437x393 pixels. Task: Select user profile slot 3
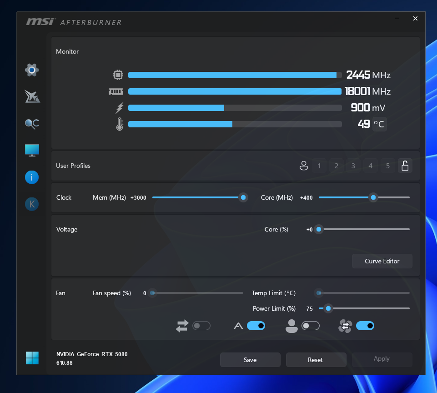pos(353,166)
